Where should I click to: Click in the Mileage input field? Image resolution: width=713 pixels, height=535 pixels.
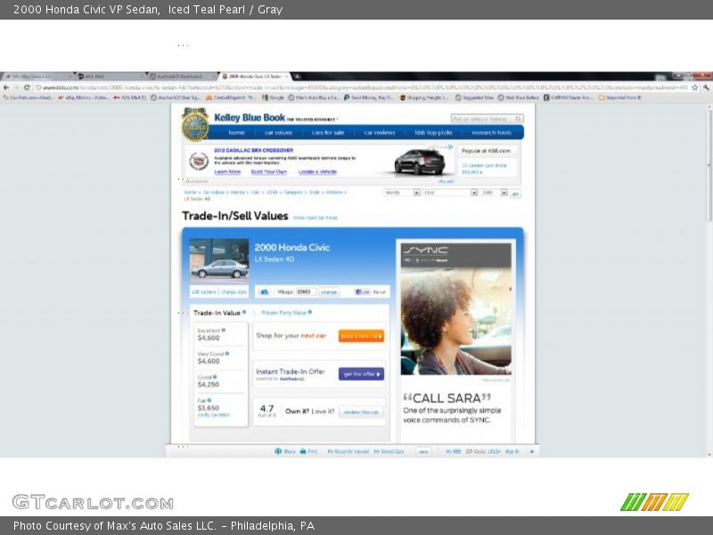(305, 292)
